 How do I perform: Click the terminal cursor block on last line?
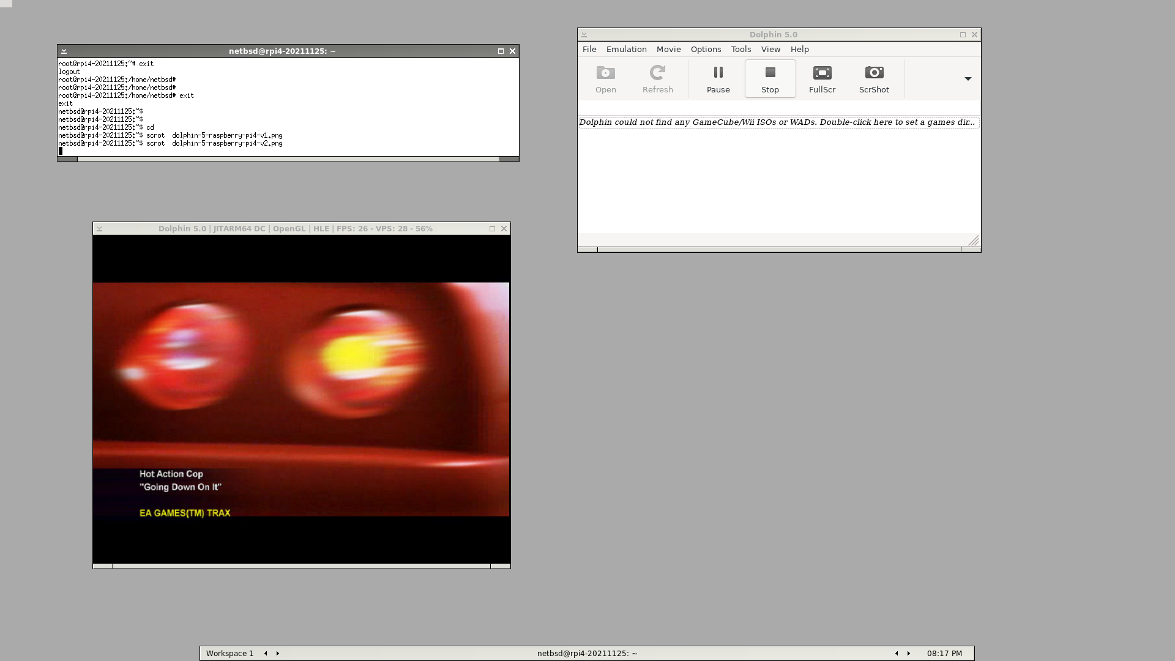61,151
